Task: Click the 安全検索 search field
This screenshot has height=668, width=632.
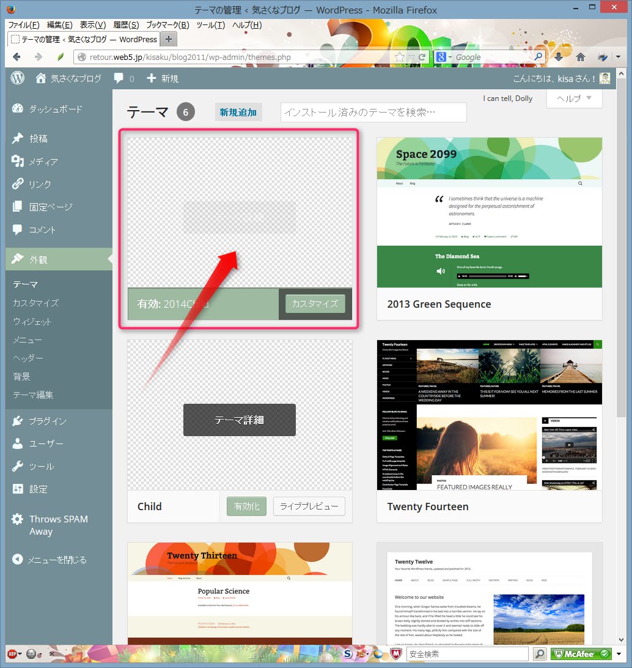Action: 468,653
